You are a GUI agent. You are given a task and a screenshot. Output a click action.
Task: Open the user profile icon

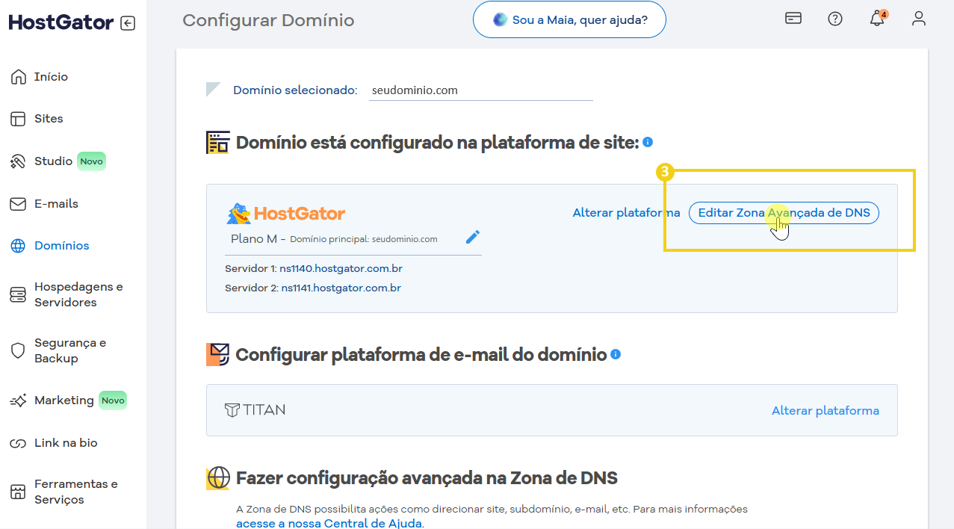919,19
